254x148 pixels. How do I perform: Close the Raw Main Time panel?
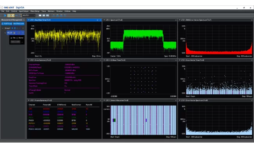(100, 20)
